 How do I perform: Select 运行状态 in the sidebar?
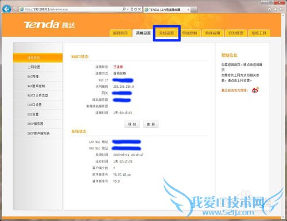[38, 58]
